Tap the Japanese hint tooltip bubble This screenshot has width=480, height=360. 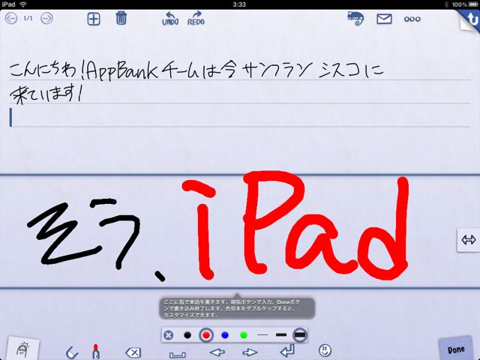(x=237, y=308)
